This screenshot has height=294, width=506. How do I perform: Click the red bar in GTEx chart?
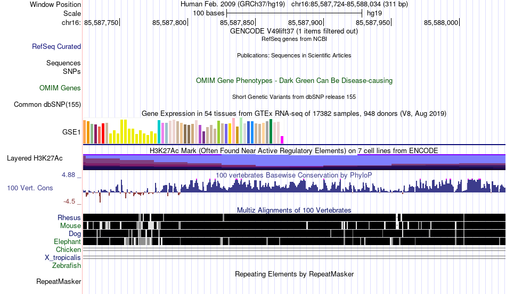(103, 133)
